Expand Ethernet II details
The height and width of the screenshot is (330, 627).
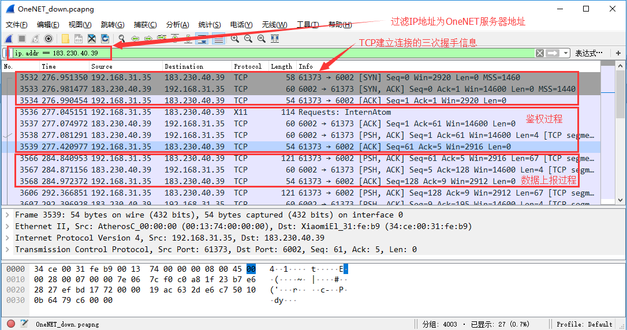pos(7,227)
